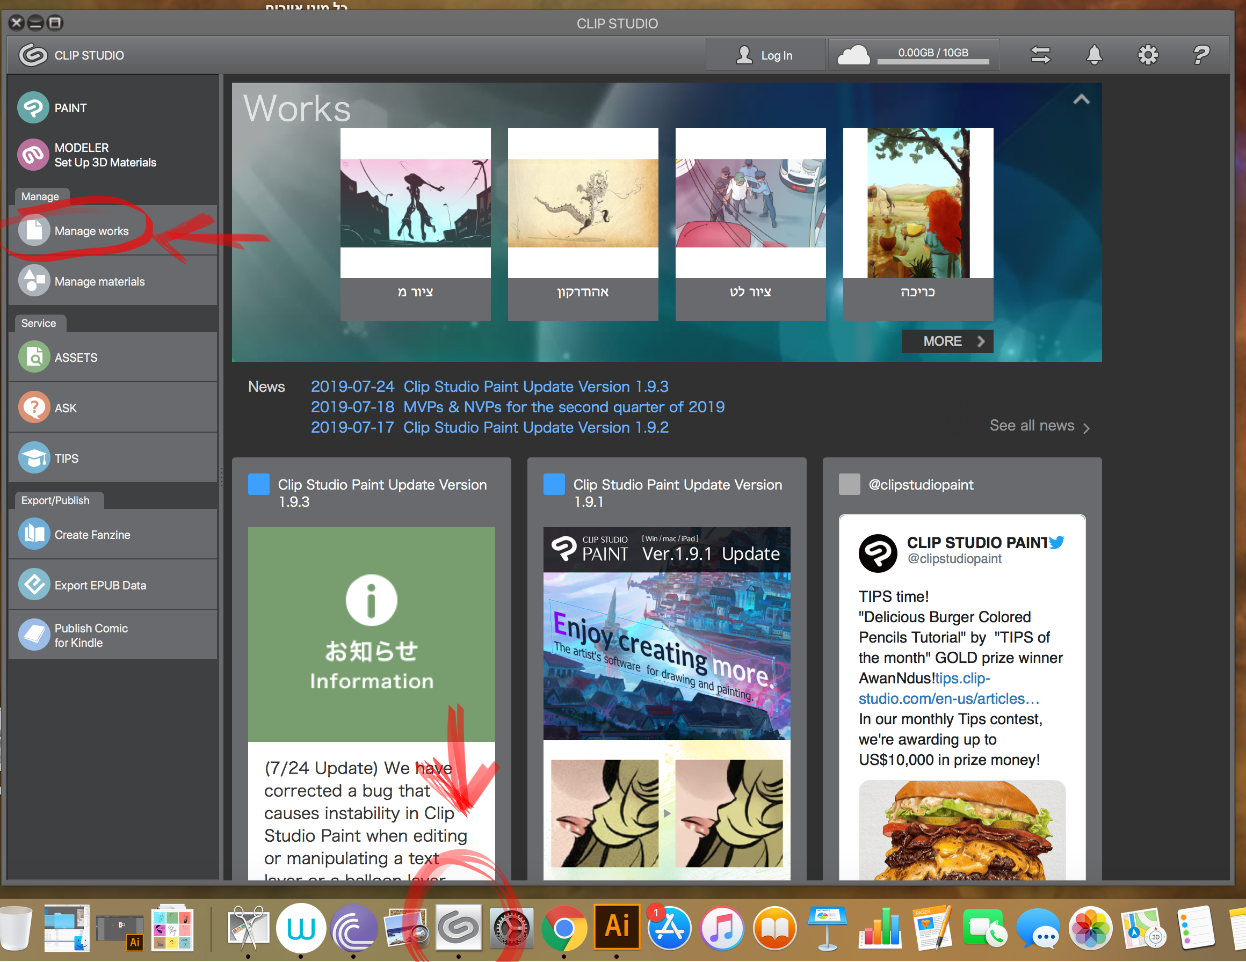
Task: Collapse the Works banner with chevron
Action: [x=1081, y=100]
